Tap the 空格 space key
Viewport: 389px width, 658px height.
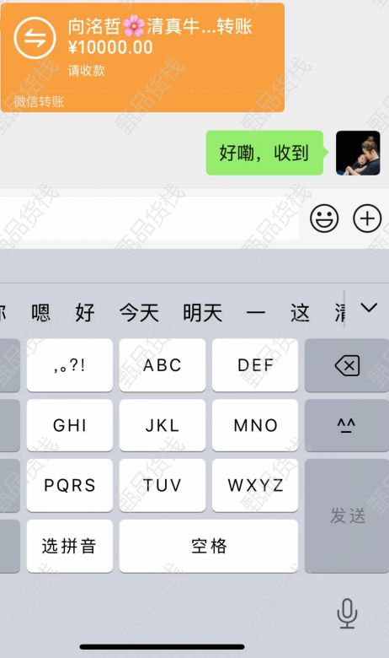tap(209, 546)
